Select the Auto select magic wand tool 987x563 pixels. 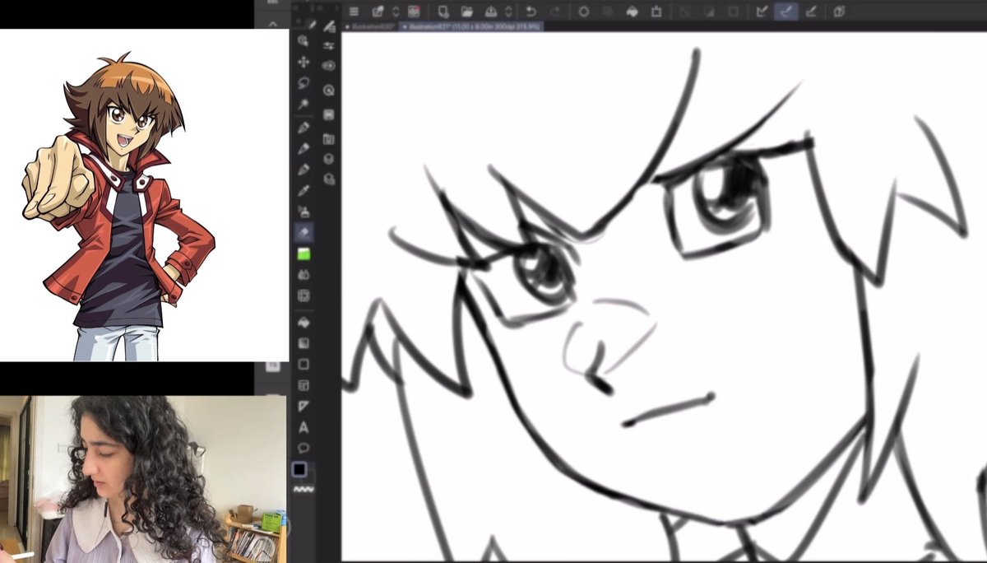coord(304,105)
